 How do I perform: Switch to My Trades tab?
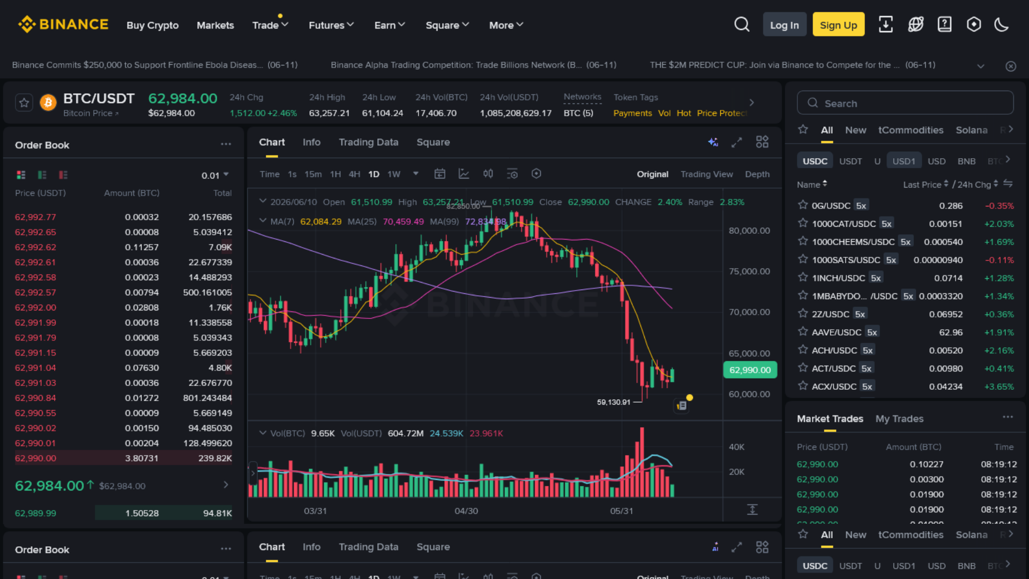tap(899, 419)
